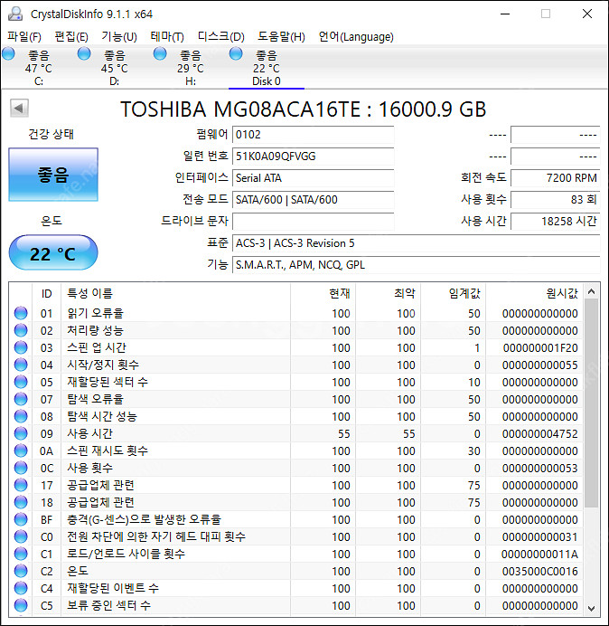Select the 충격(G-센스)으로 발생한 오류율 row
609x626 pixels.
(295, 519)
